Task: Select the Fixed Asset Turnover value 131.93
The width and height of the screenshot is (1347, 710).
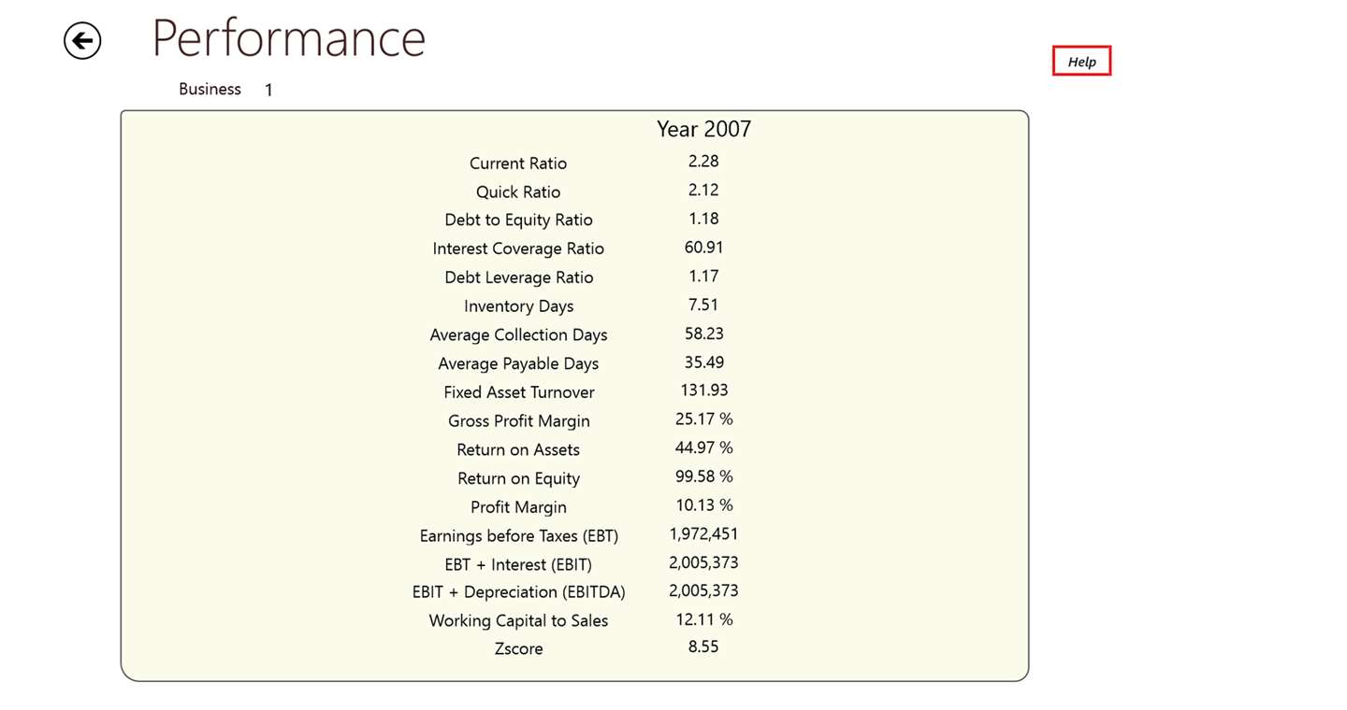Action: (703, 390)
